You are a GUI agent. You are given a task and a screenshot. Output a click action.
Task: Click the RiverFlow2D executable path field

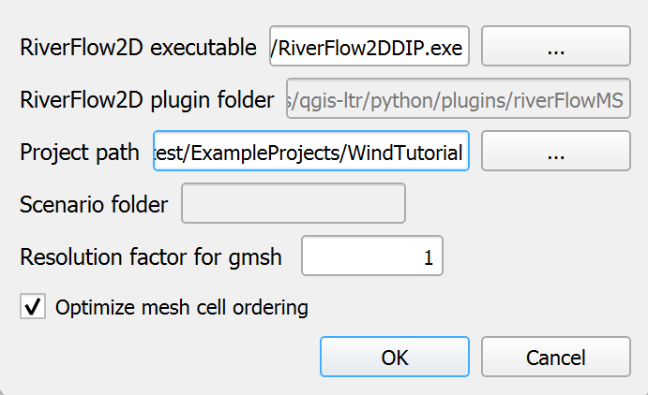(x=369, y=48)
